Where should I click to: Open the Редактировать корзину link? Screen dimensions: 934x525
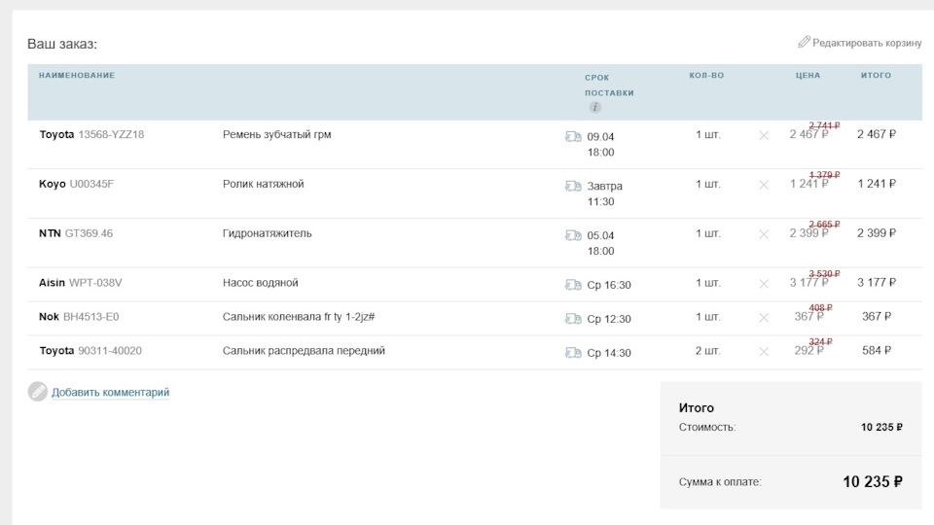click(867, 43)
